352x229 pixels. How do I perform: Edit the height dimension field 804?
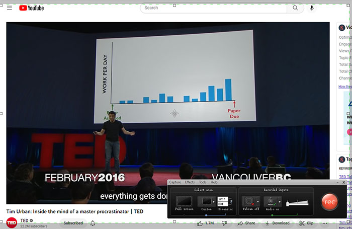(222, 204)
